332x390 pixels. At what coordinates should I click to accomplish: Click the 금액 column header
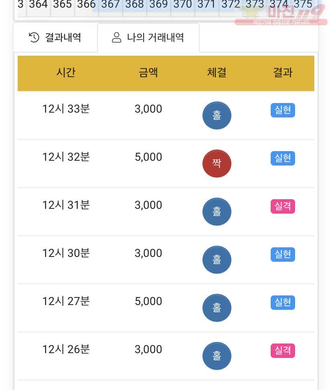(148, 73)
